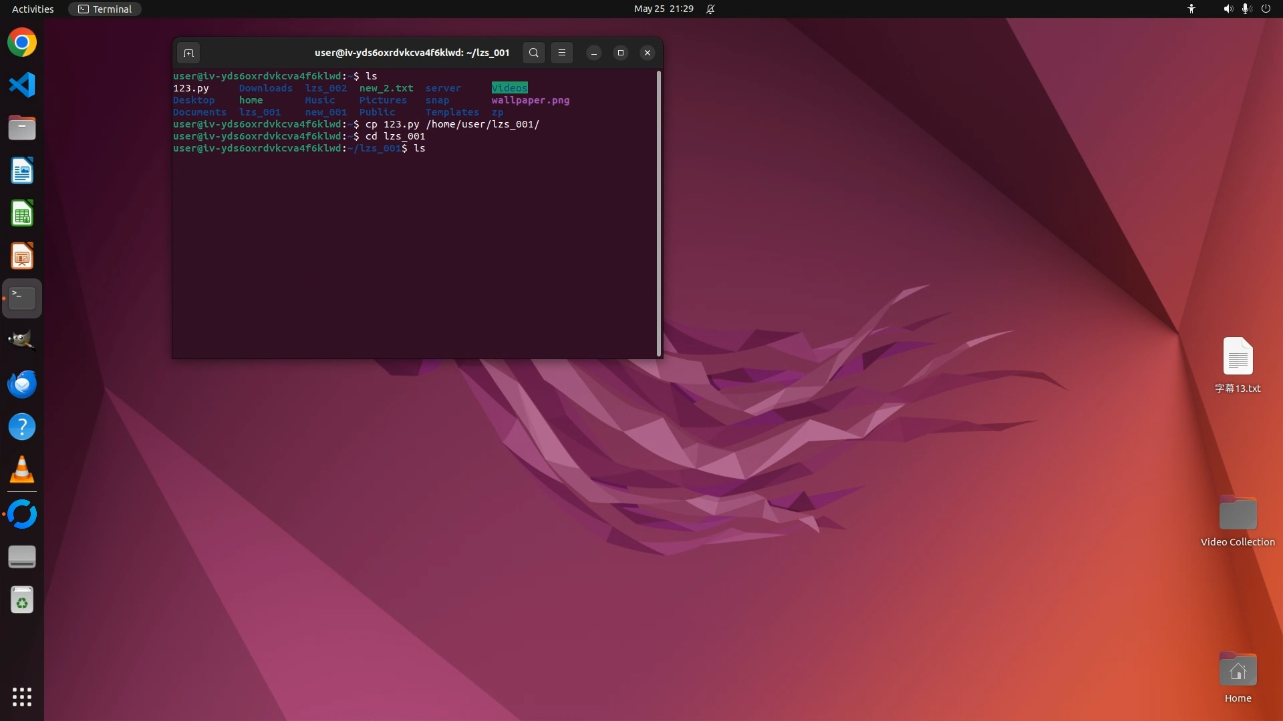Open LibreOffice Calc spreadsheet app

tap(22, 214)
